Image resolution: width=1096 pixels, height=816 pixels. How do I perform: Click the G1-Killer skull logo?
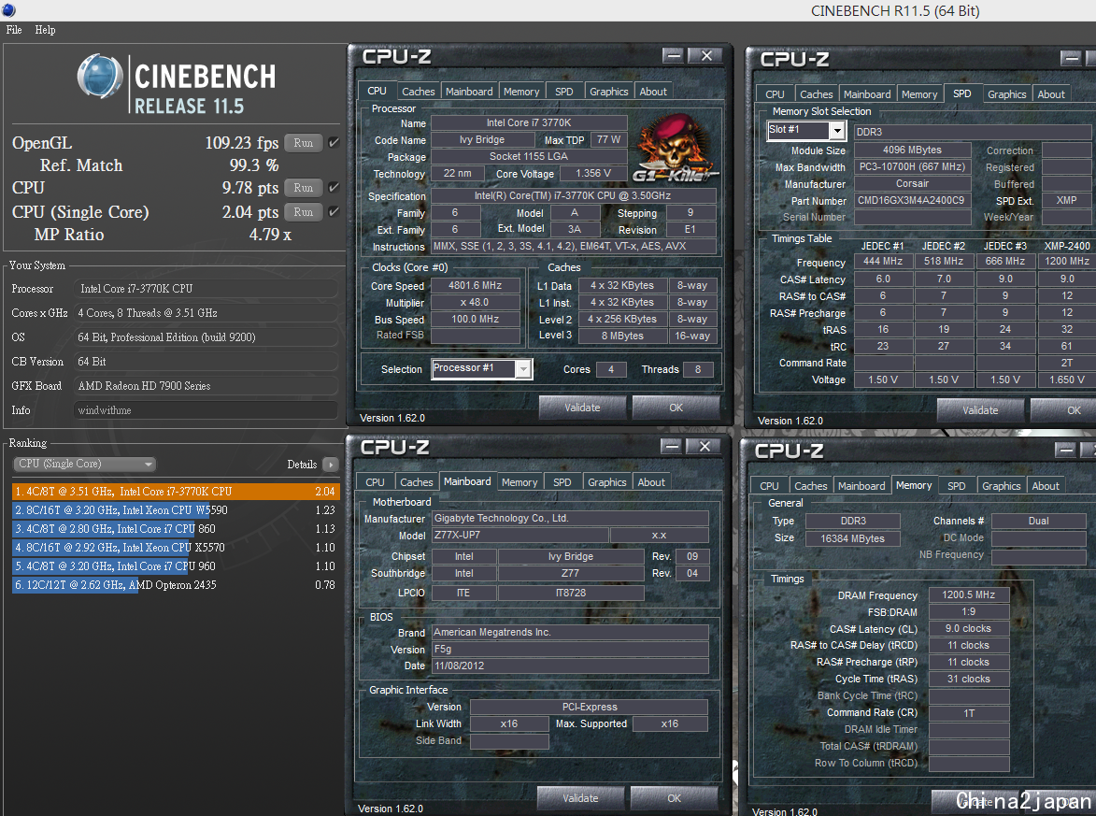tap(674, 149)
